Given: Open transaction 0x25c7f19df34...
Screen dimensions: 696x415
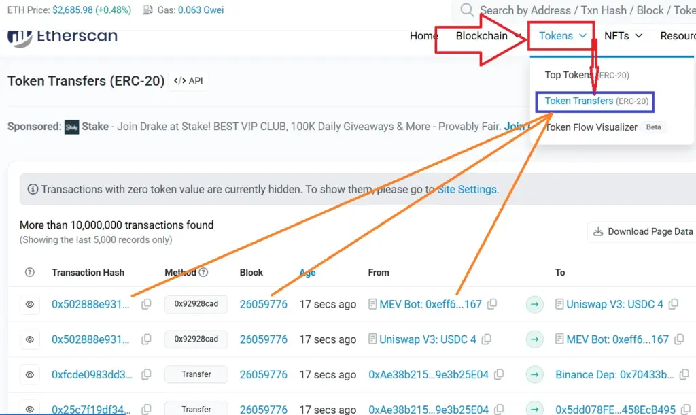Looking at the screenshot, I should coord(91,410).
